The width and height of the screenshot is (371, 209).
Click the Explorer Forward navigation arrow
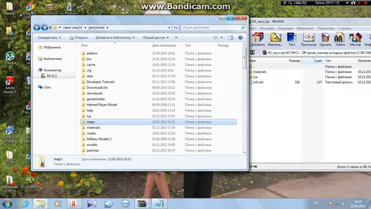coord(44,28)
